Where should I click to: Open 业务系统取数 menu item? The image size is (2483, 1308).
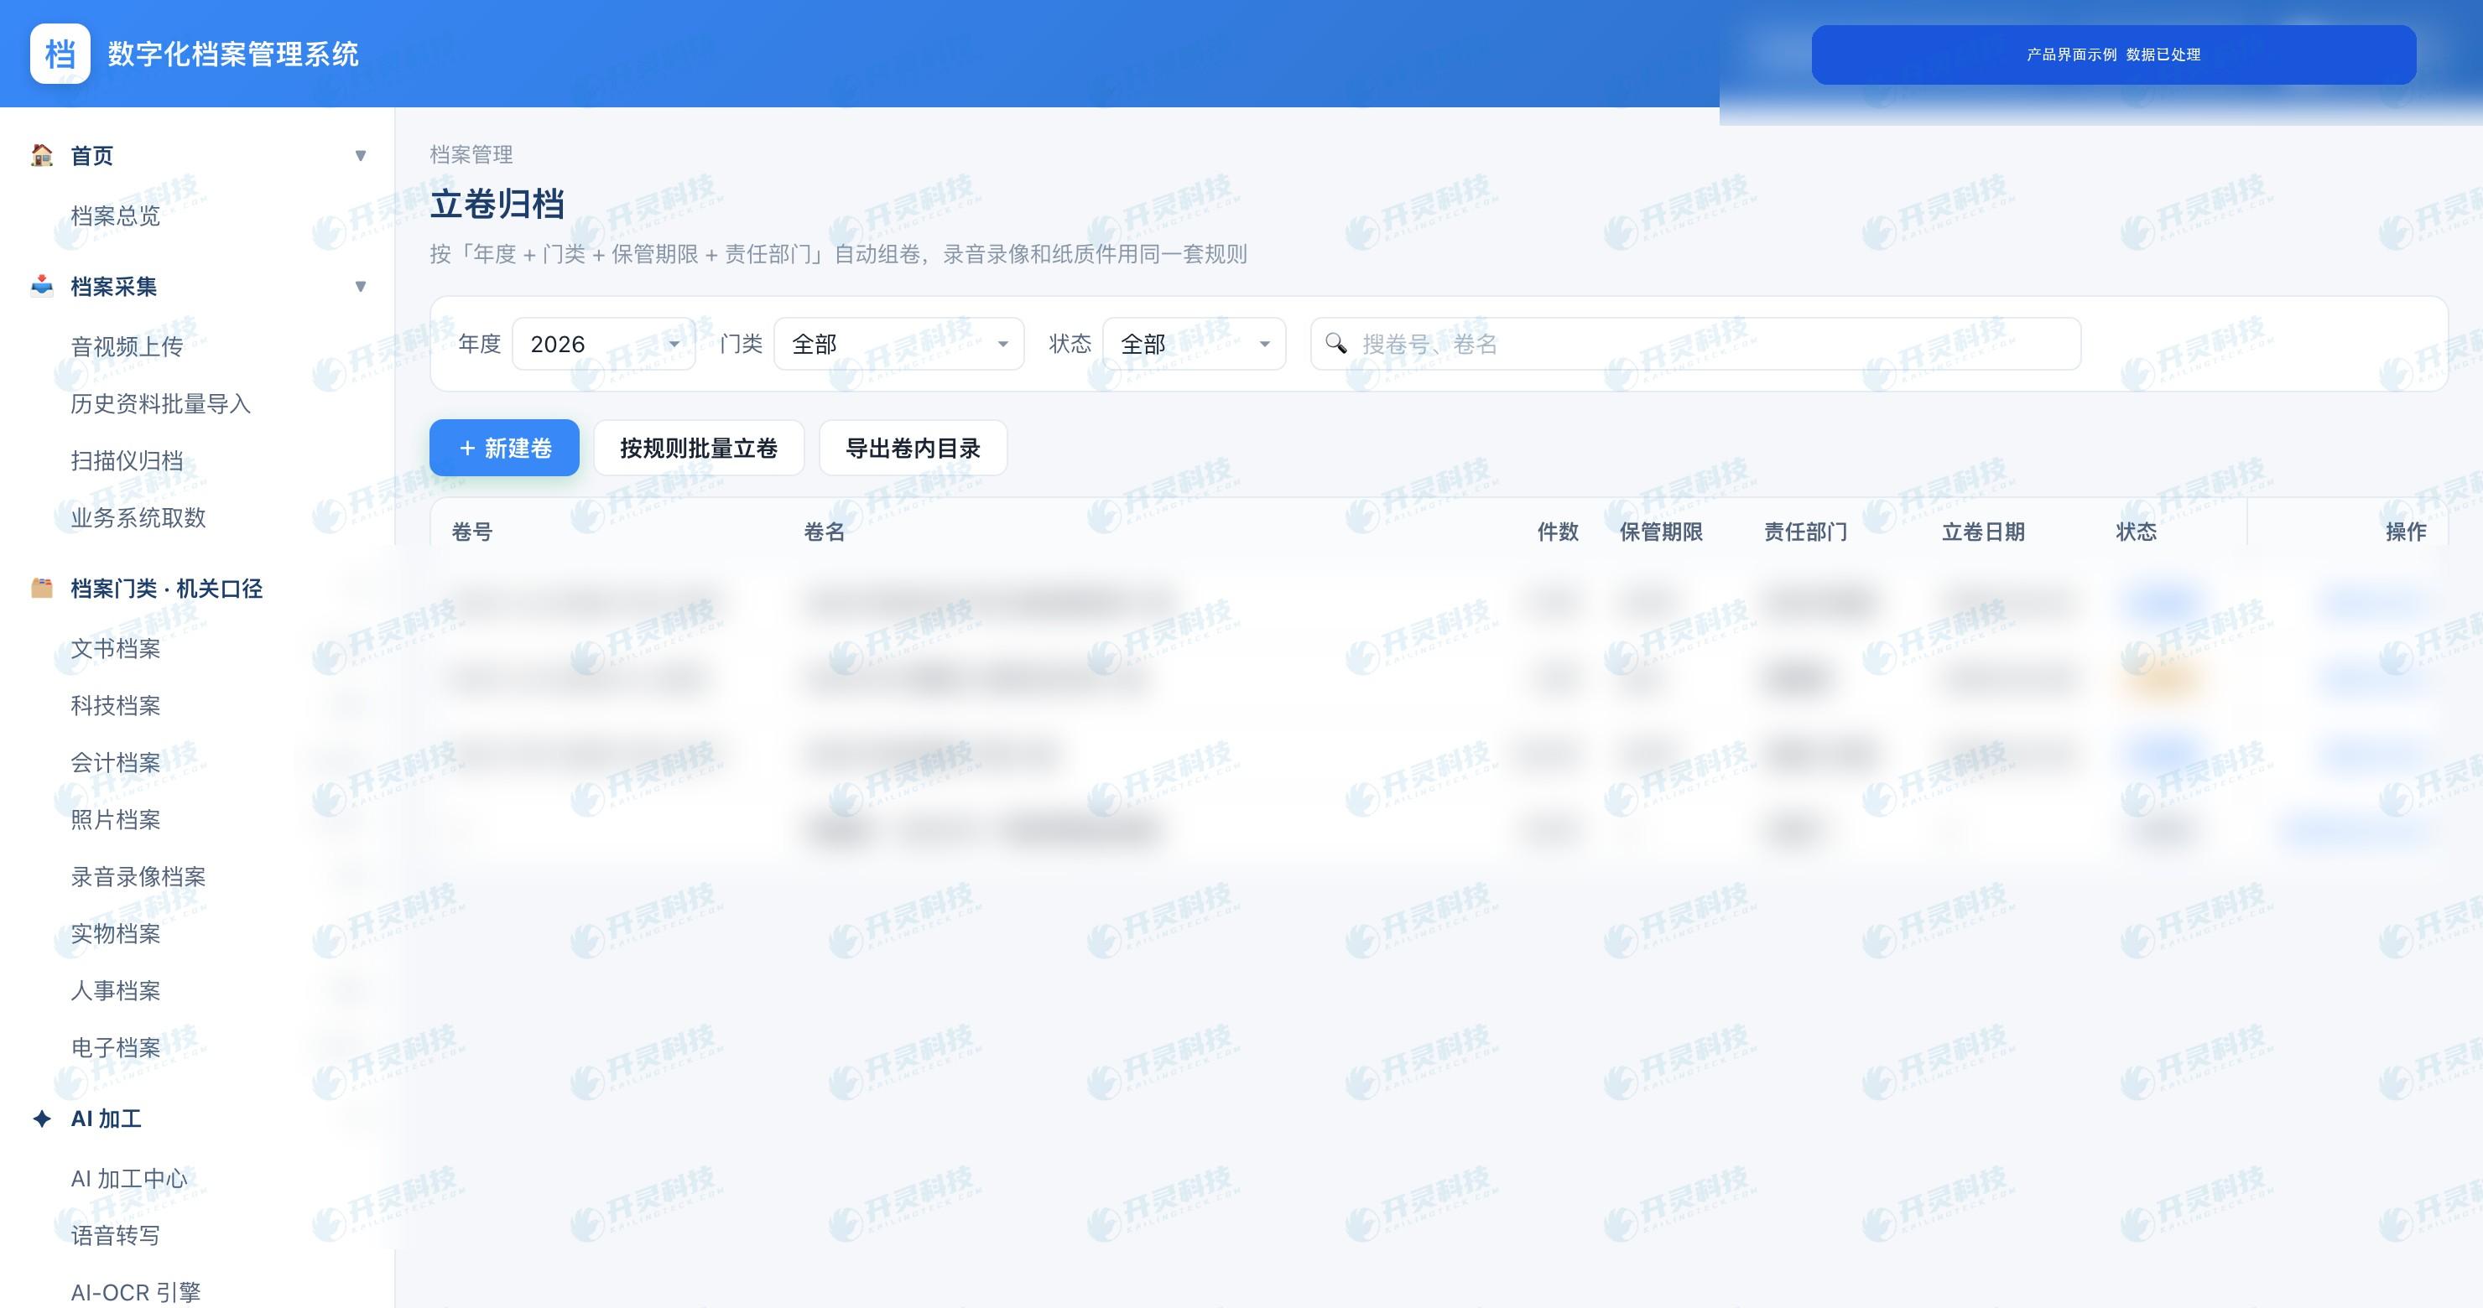138,517
